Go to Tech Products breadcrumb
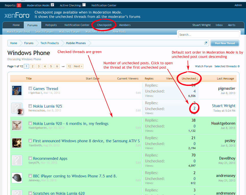246x195 pixels. click(49, 43)
